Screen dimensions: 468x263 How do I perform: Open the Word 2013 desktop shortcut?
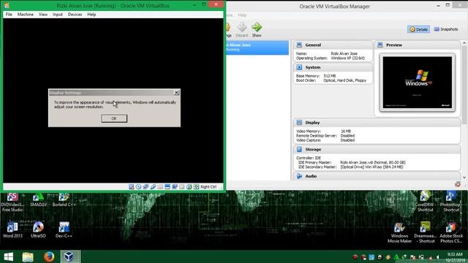point(12,229)
